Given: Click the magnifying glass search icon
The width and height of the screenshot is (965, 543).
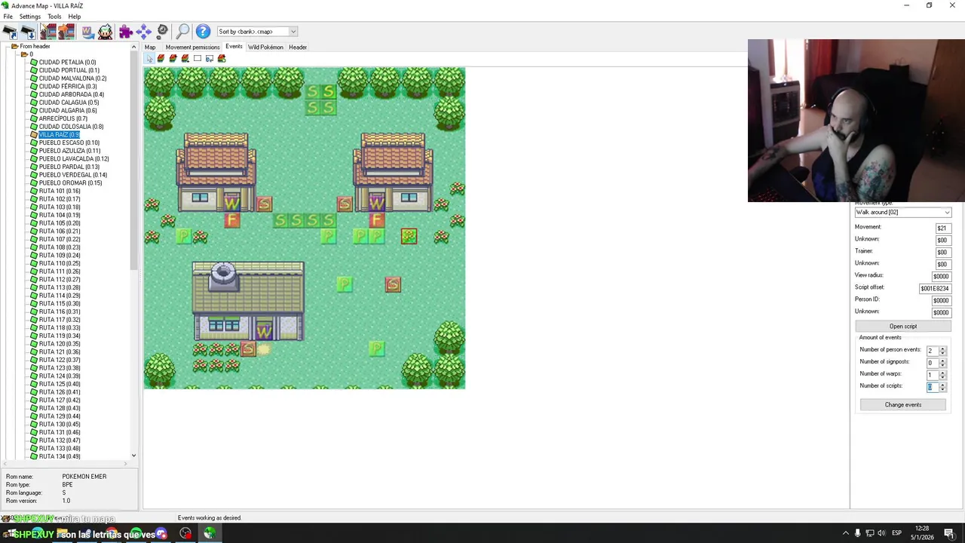Looking at the screenshot, I should tap(182, 32).
